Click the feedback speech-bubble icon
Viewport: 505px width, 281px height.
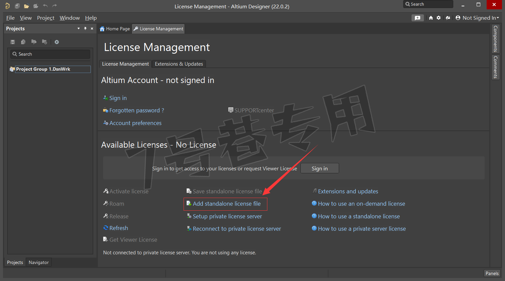coord(418,18)
